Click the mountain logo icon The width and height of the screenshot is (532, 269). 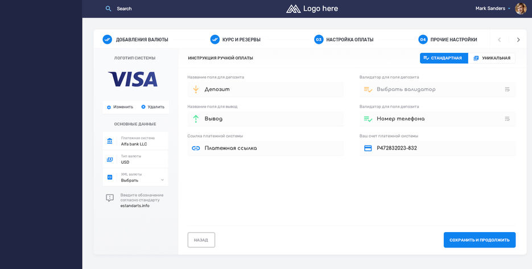(x=293, y=9)
